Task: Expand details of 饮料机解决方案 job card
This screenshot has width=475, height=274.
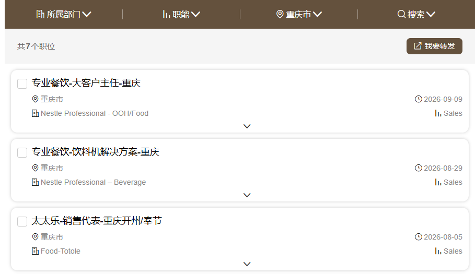Action: 247,195
